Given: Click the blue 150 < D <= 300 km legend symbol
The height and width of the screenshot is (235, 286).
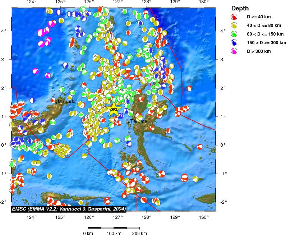Looking at the screenshot, I should (234, 43).
